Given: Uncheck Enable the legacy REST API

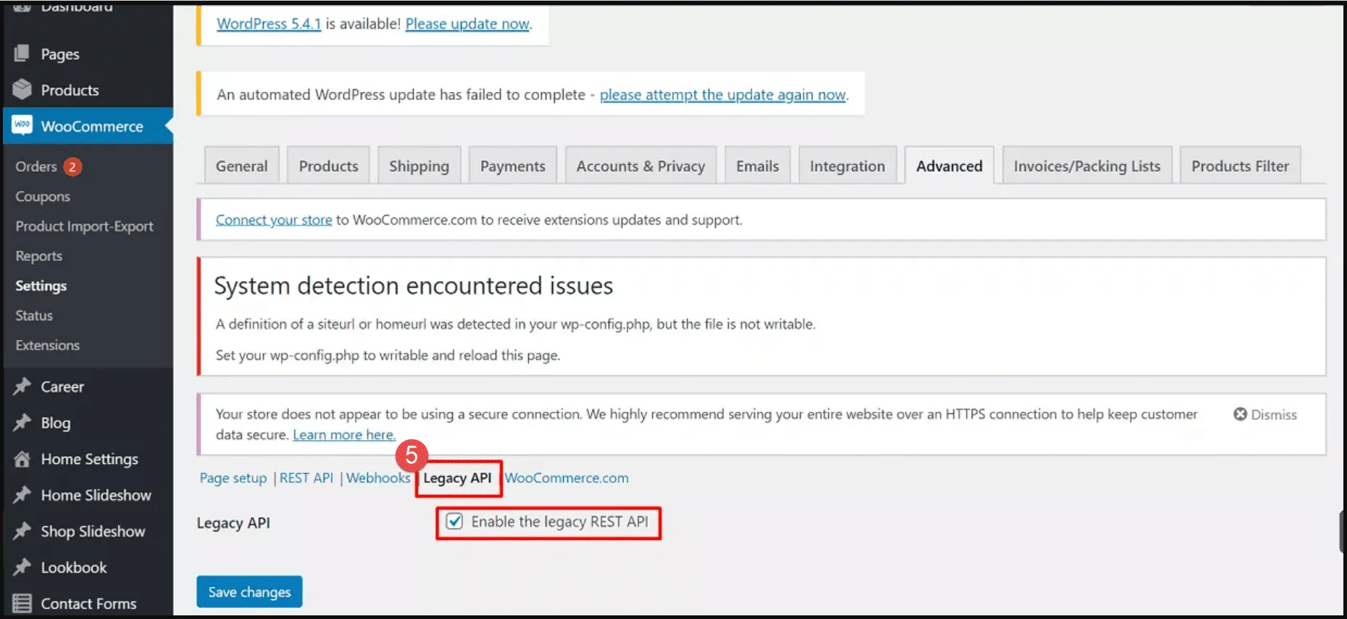Looking at the screenshot, I should (454, 522).
